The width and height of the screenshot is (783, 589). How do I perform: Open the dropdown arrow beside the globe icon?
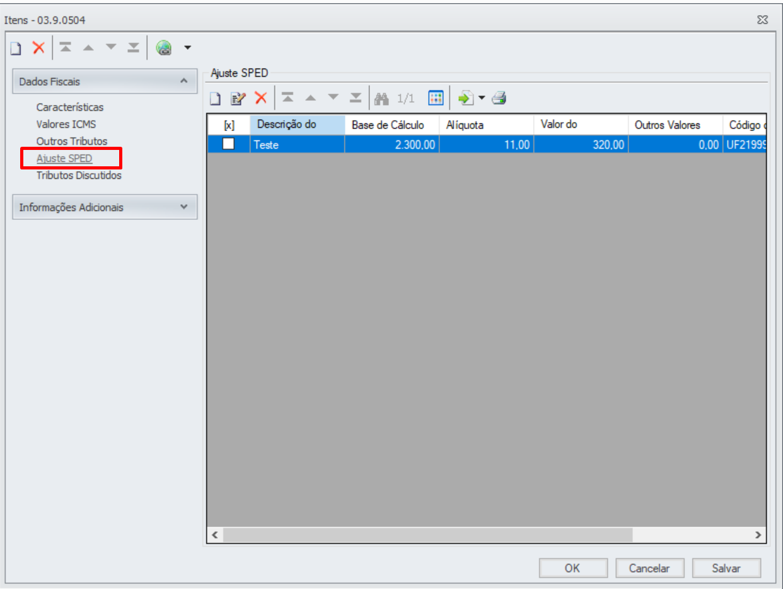coord(187,48)
